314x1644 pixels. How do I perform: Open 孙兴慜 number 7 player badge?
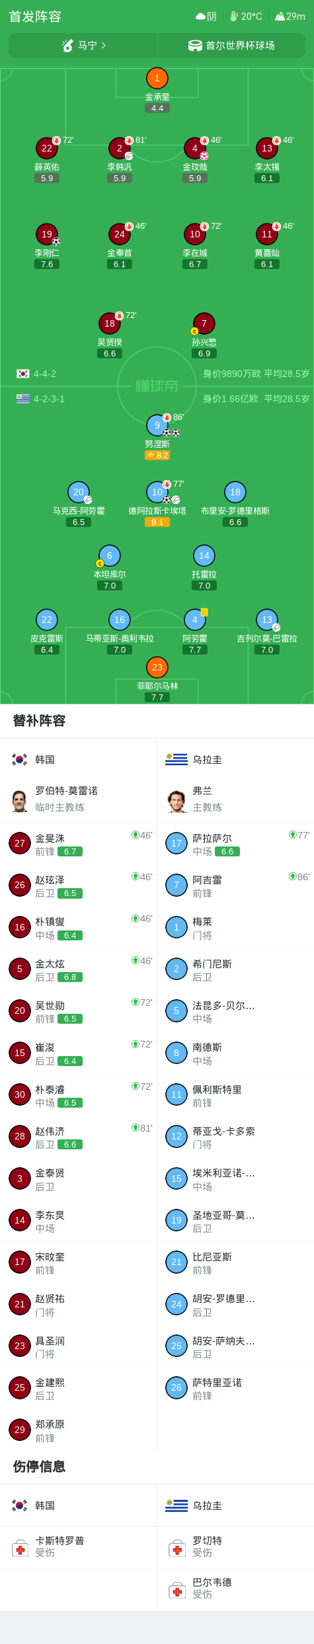coord(204,323)
